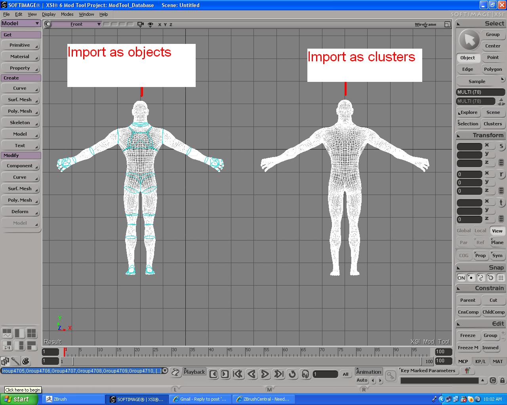Switch to the KP/L tab
Screen dimensions: 507x405
click(480, 361)
